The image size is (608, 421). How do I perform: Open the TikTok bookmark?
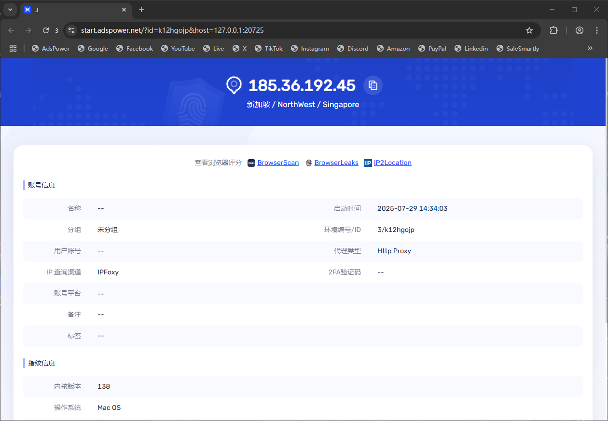pyautogui.click(x=269, y=48)
